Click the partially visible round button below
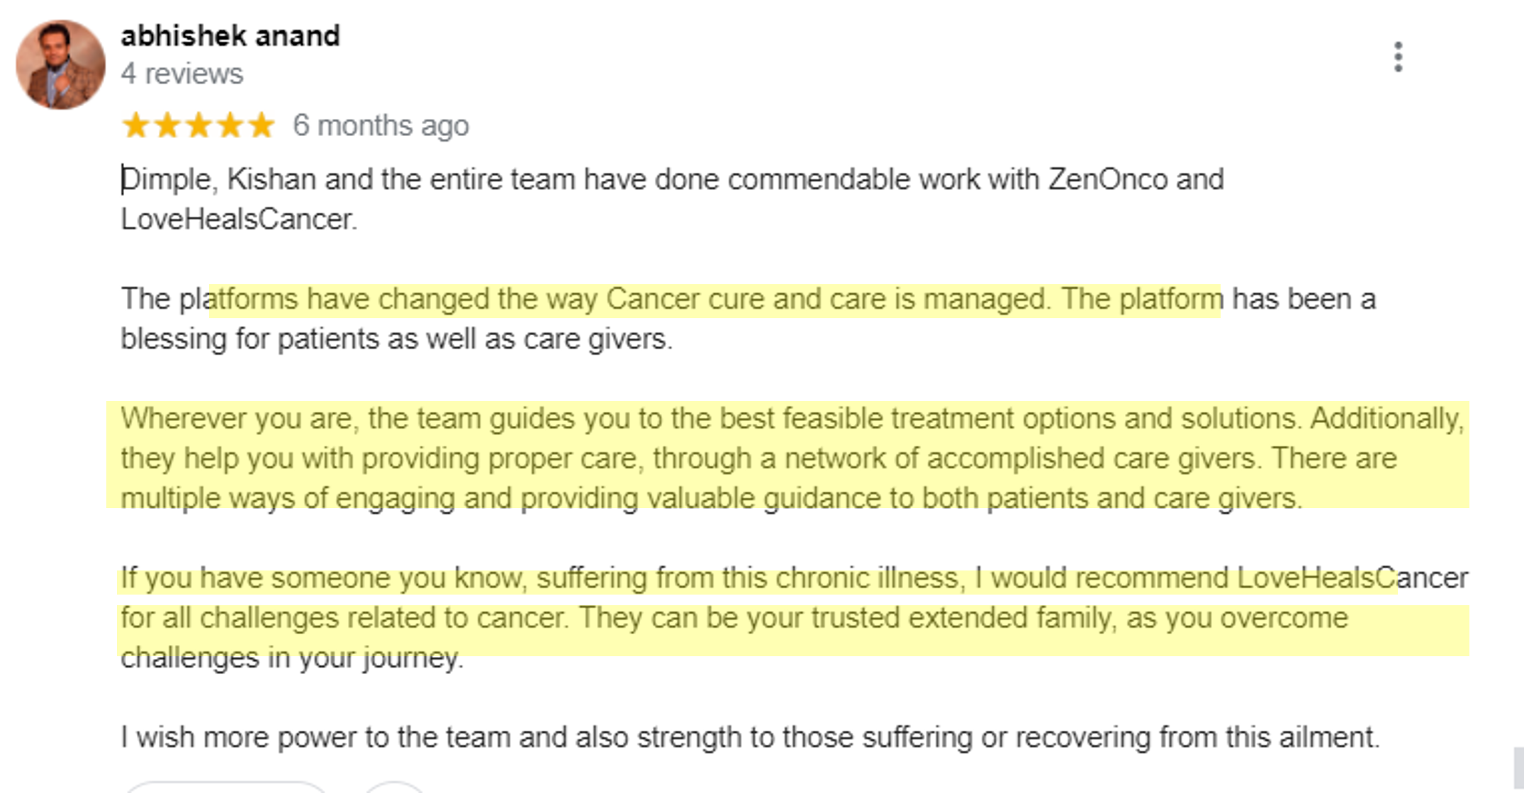Image resolution: width=1524 pixels, height=793 pixels. pos(394,787)
